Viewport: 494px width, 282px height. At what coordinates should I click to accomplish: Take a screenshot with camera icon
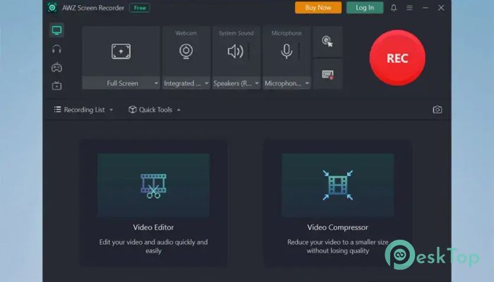pos(438,109)
